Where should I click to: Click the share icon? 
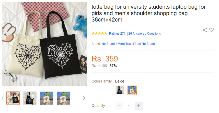[x=205, y=30]
